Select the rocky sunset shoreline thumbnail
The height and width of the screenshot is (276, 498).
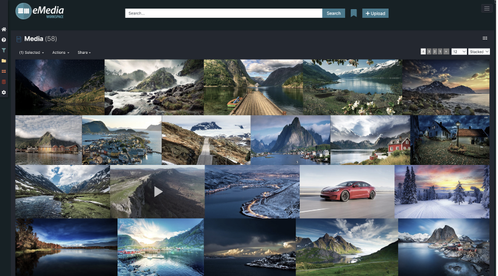coord(446,87)
